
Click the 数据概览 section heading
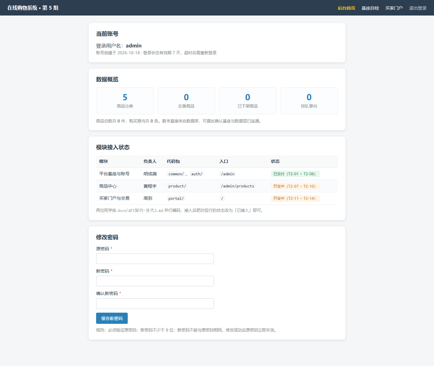point(107,79)
